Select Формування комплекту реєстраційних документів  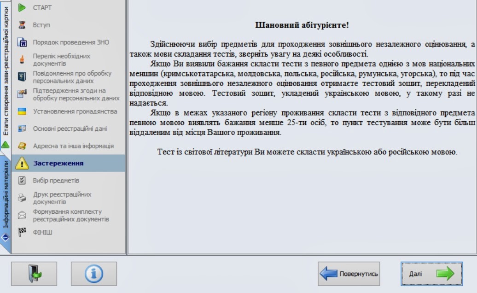pos(69,215)
